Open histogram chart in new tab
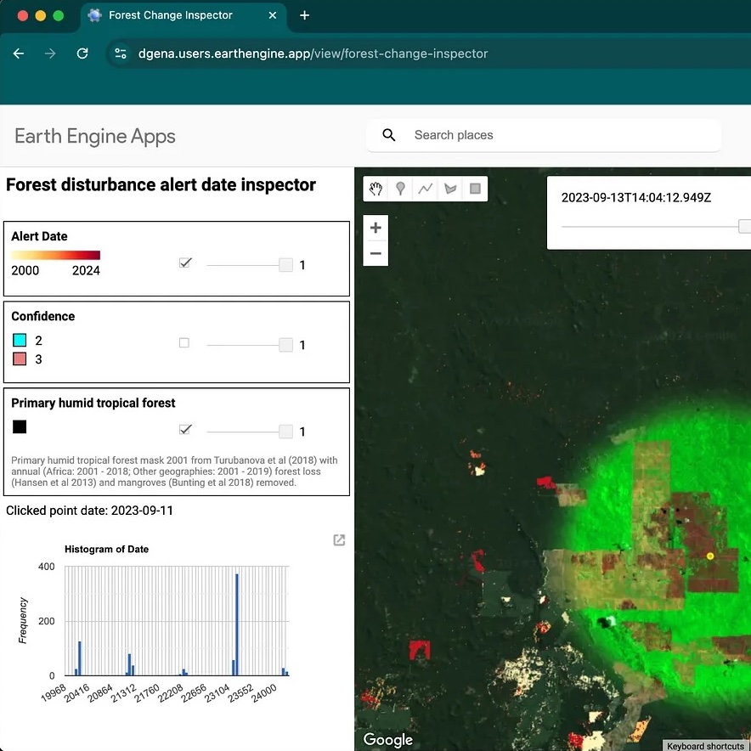This screenshot has height=751, width=751. tap(339, 540)
